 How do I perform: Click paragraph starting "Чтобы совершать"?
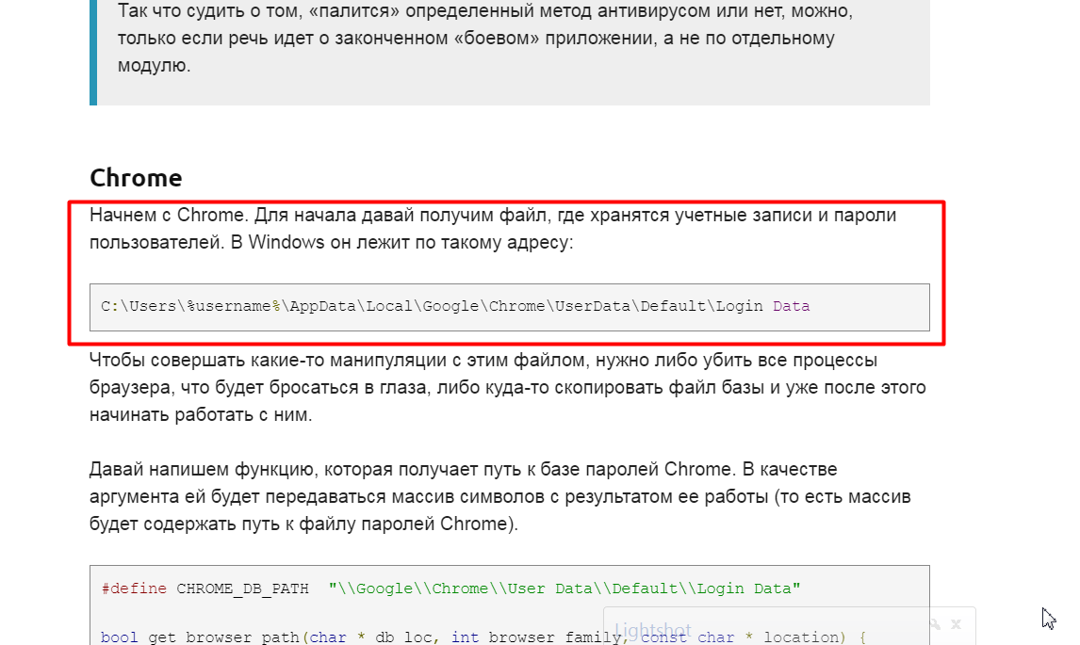click(508, 388)
